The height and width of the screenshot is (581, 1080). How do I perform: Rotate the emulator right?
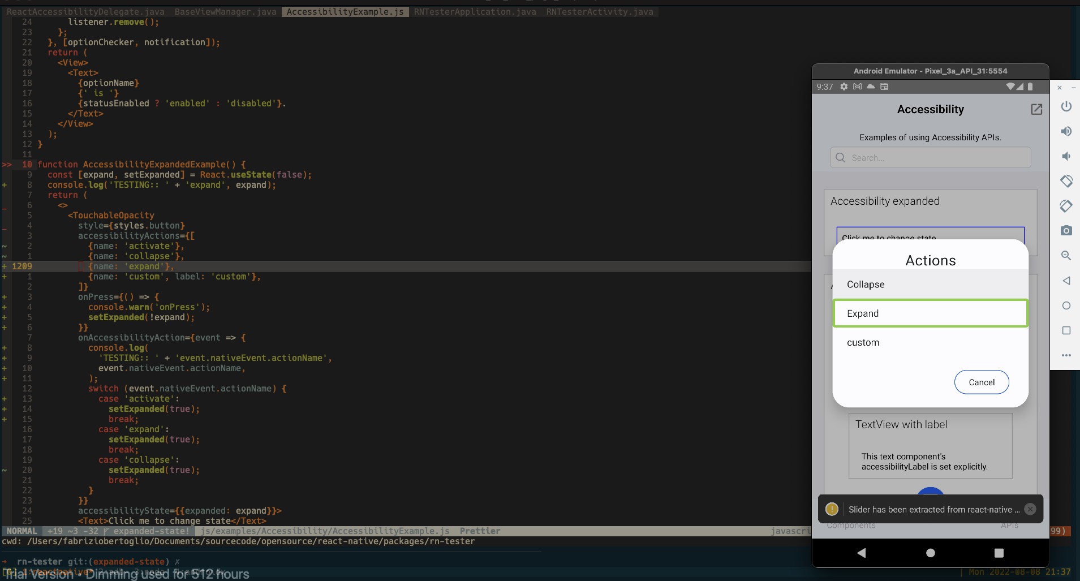click(1066, 206)
